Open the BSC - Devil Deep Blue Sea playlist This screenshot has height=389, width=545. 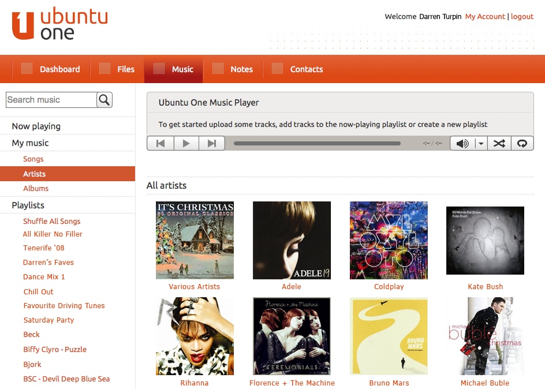(66, 379)
